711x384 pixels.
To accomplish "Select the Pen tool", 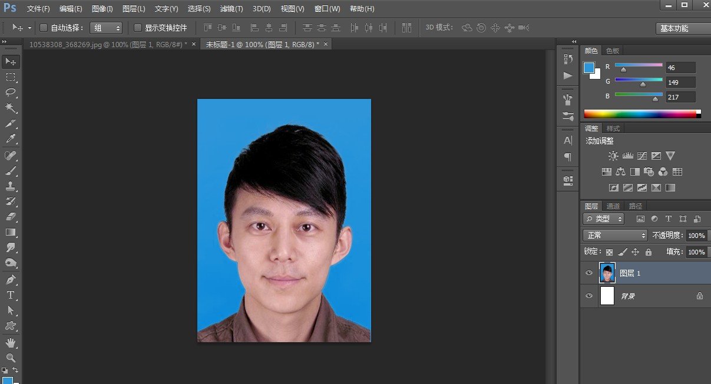I will tap(11, 279).
